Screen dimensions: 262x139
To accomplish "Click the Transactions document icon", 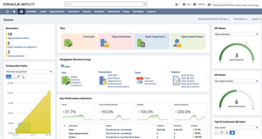I will (x=103, y=80).
